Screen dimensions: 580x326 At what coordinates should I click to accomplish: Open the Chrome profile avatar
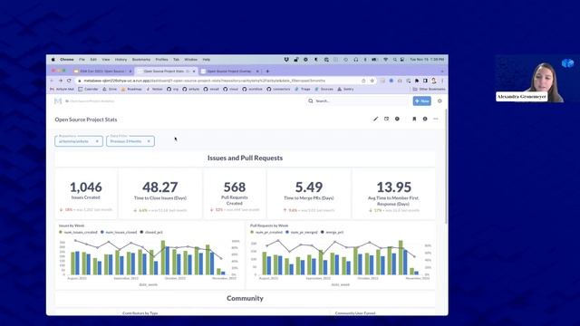click(434, 81)
